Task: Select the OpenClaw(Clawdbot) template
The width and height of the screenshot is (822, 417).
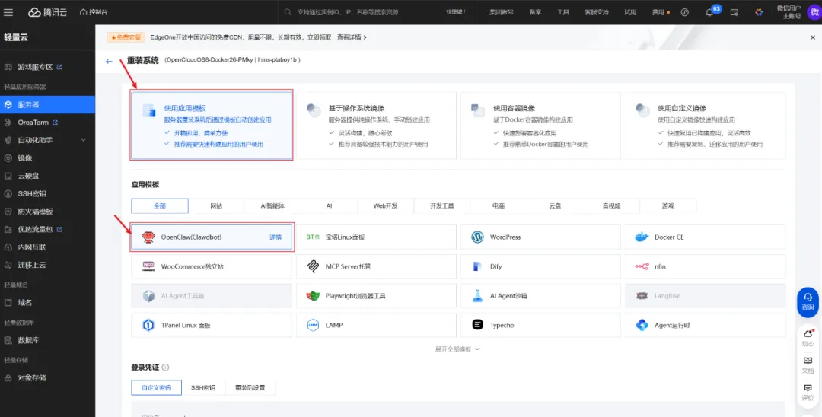Action: (212, 237)
